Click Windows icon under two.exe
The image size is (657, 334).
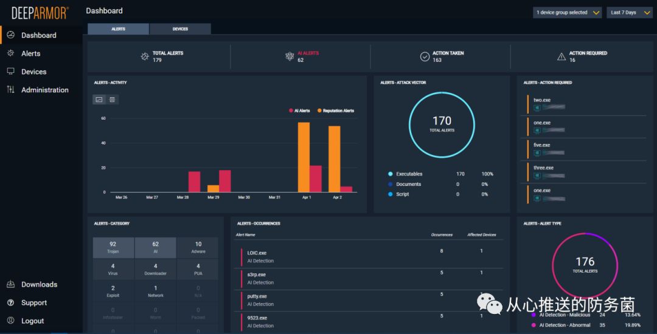(537, 108)
